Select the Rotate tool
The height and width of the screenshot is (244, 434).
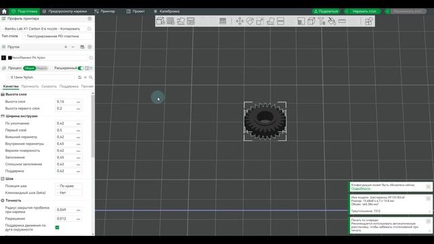250,21
